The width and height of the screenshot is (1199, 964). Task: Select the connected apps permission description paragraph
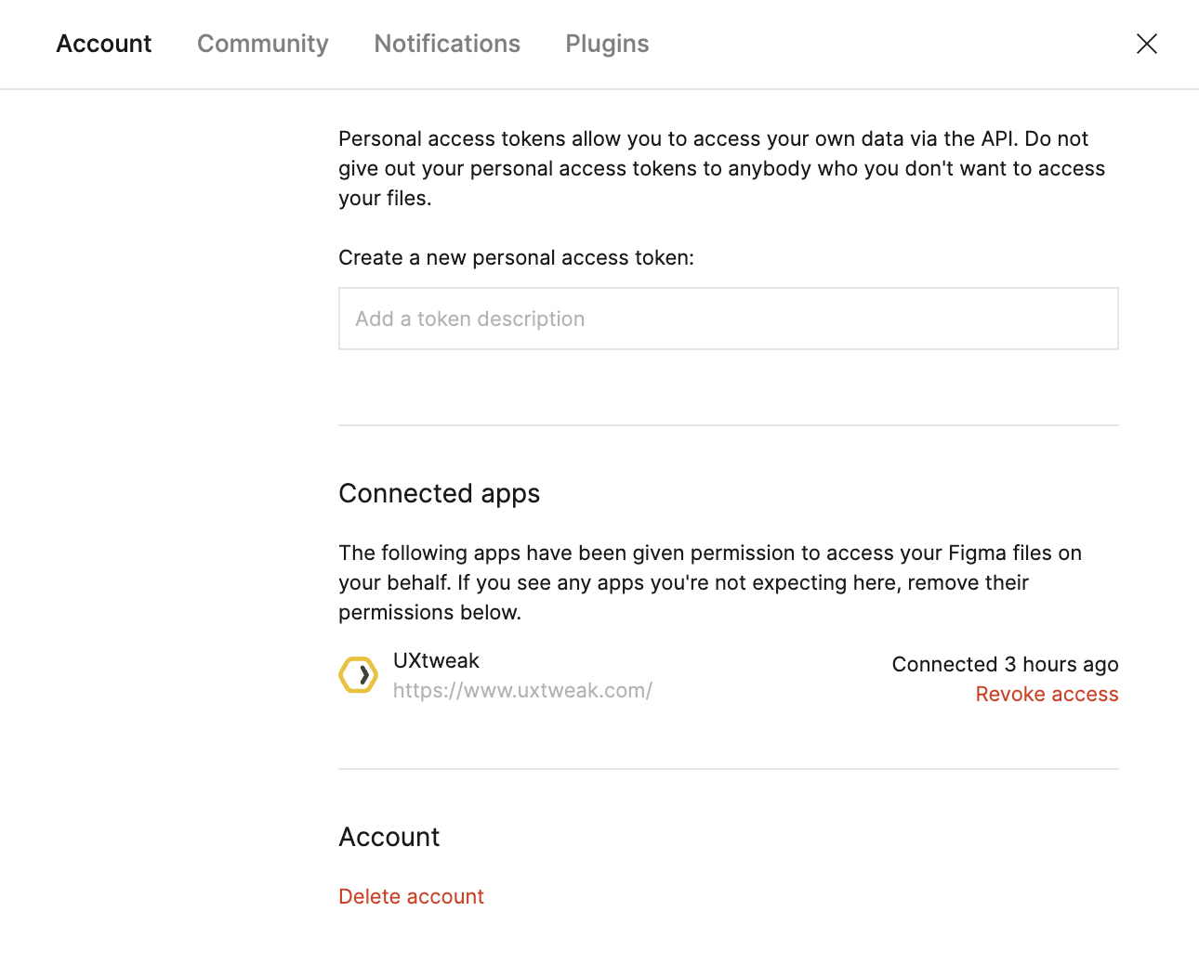pos(710,582)
